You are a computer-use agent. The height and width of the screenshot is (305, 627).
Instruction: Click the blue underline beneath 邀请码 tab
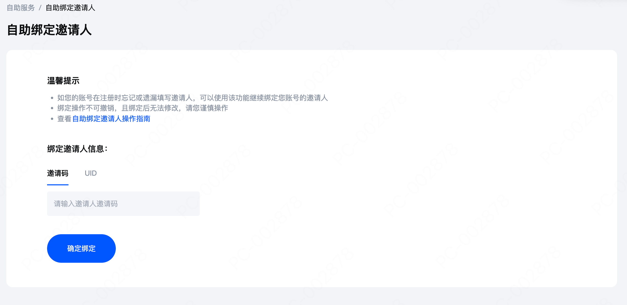coord(58,185)
